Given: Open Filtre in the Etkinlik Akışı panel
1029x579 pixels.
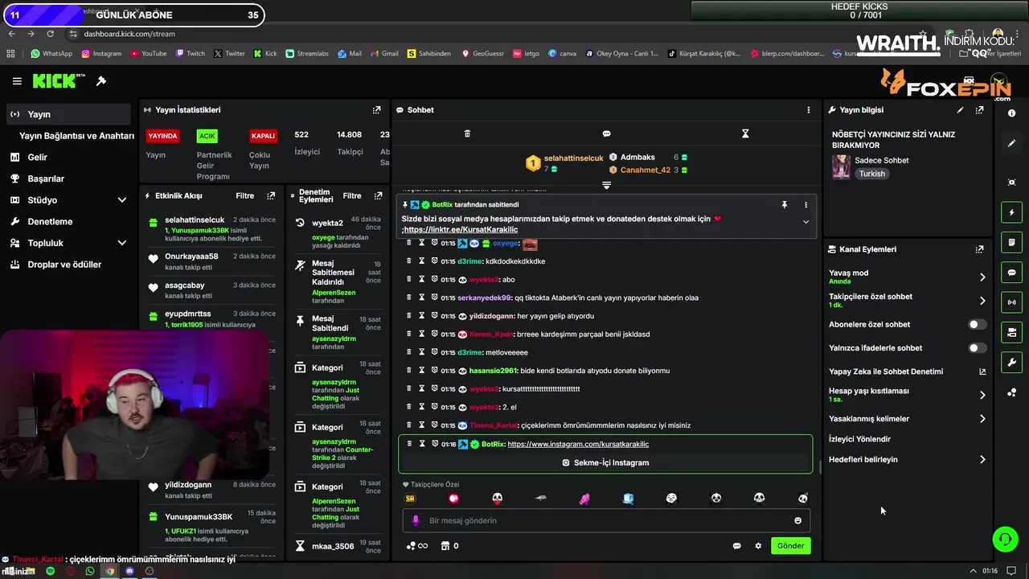Looking at the screenshot, I should point(244,195).
